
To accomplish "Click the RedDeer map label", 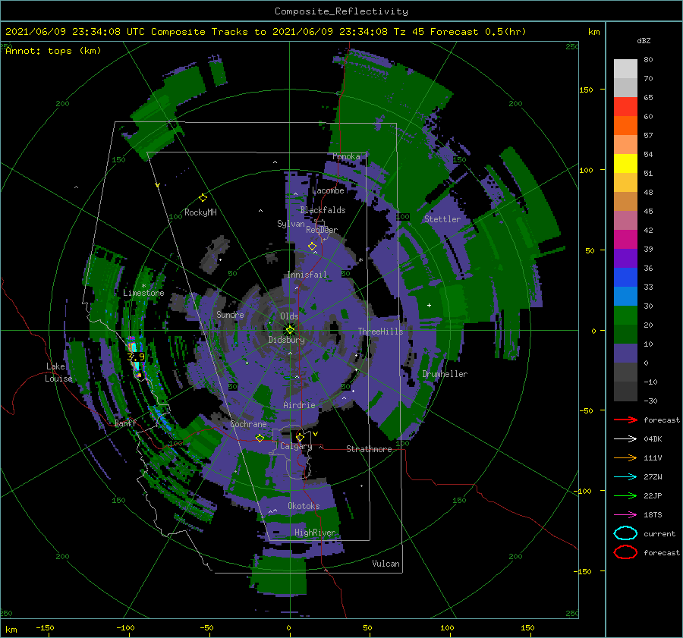I will click(322, 230).
